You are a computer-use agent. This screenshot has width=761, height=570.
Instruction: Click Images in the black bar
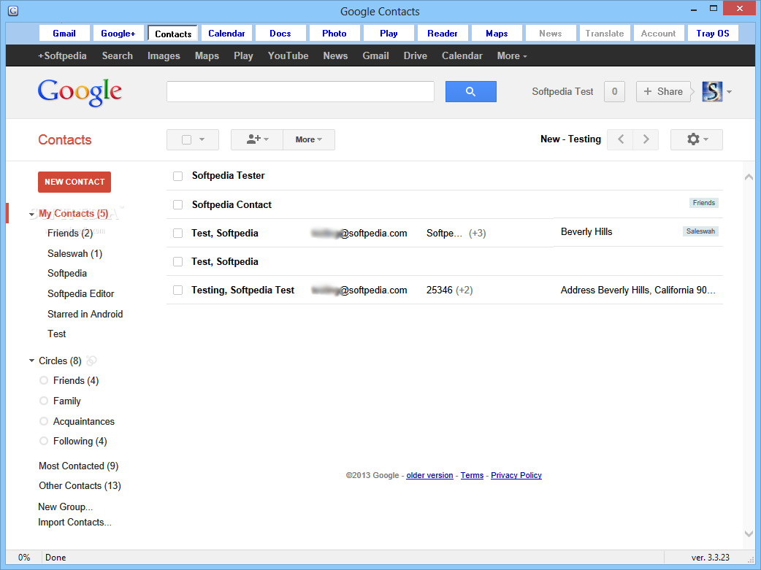164,56
